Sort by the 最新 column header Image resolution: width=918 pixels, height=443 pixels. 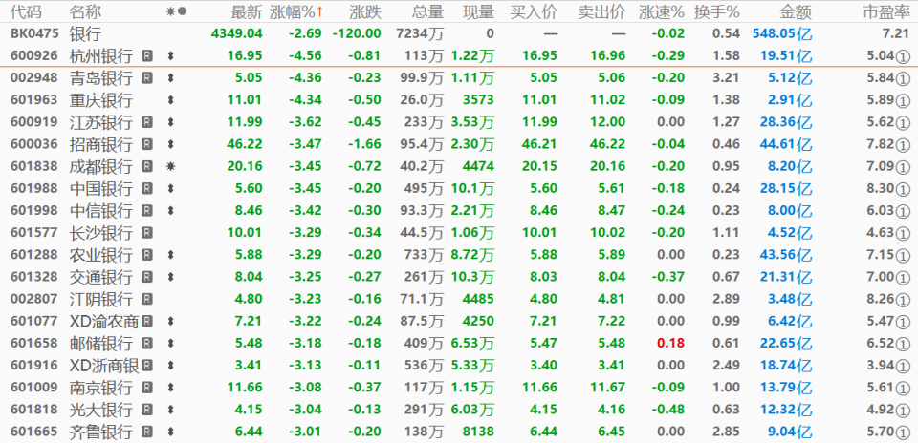247,11
